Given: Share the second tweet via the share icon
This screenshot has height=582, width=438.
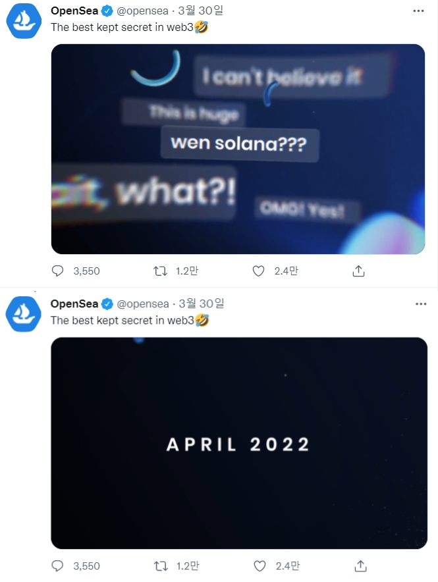Looking at the screenshot, I should [359, 566].
